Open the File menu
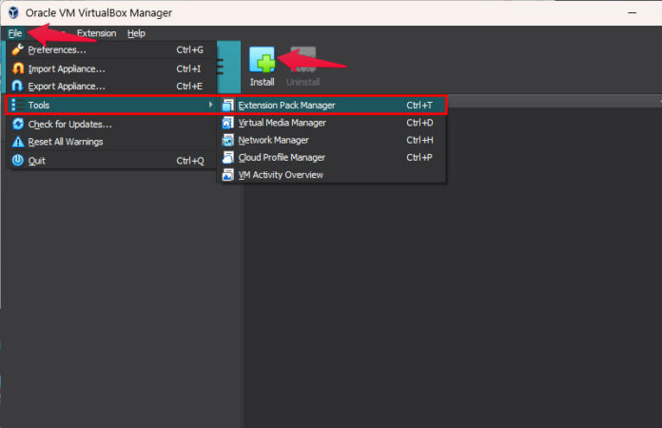 pyautogui.click(x=15, y=33)
